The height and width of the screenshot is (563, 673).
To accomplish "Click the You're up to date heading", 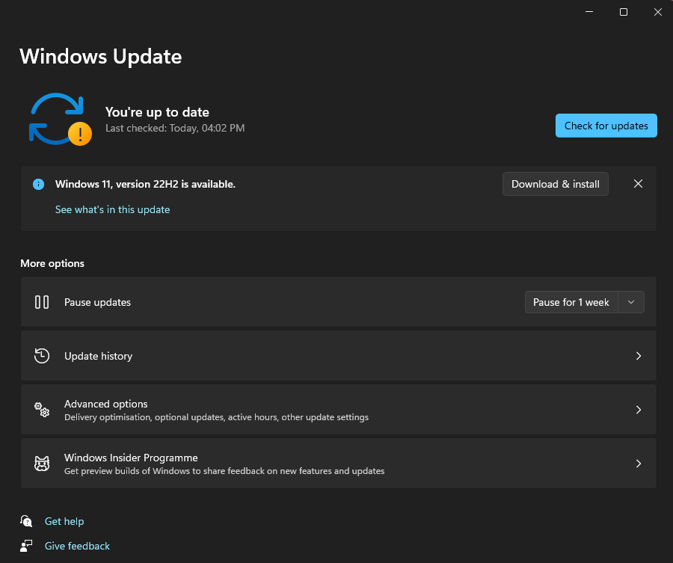I will (x=157, y=112).
